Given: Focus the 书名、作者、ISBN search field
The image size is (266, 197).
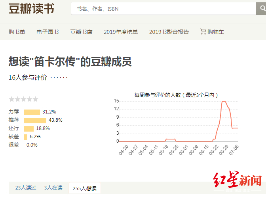Looking at the screenshot, I should click(163, 9).
